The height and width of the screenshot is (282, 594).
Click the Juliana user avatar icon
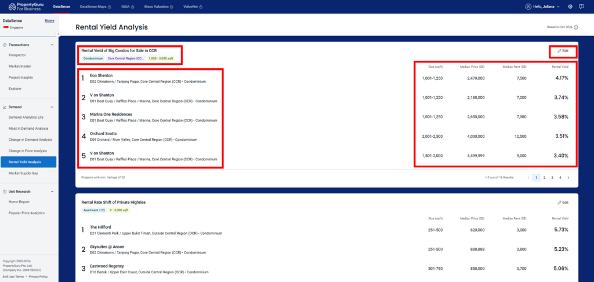pyautogui.click(x=528, y=7)
